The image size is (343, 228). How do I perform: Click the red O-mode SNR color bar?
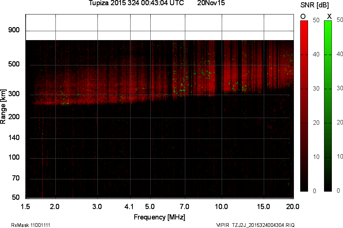pyautogui.click(x=304, y=106)
